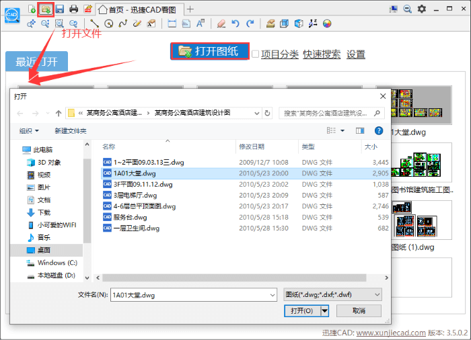This screenshot has width=471, height=340.
Task: Open the layers manager icon
Action: click(270, 24)
